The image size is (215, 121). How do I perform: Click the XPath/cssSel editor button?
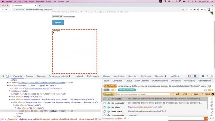(x=110, y=86)
